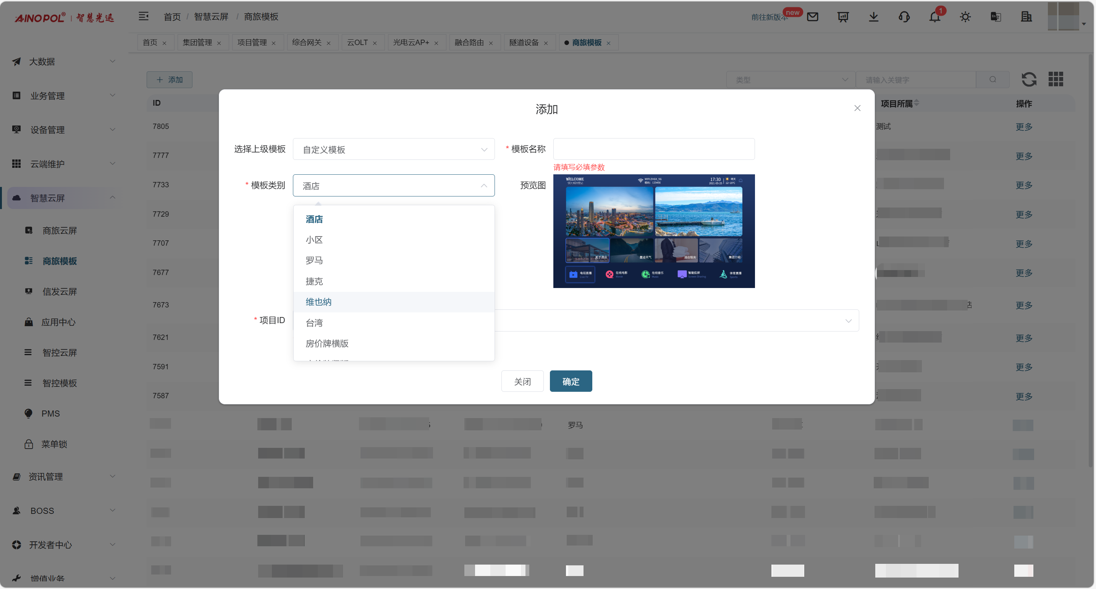Image resolution: width=1096 pixels, height=589 pixels.
Task: Click the mail envelope icon in header
Action: tap(812, 16)
